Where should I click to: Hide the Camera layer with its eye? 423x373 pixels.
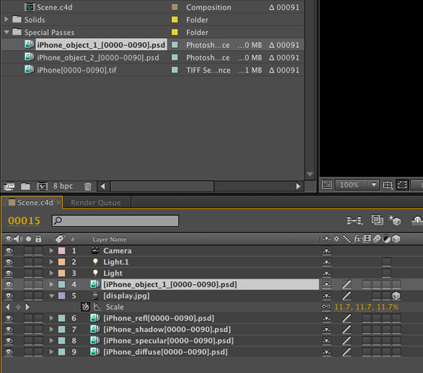click(8, 251)
